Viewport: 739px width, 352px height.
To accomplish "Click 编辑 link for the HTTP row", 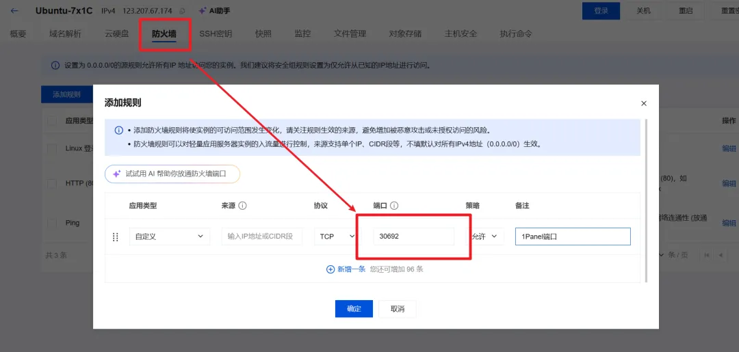I will coord(729,184).
